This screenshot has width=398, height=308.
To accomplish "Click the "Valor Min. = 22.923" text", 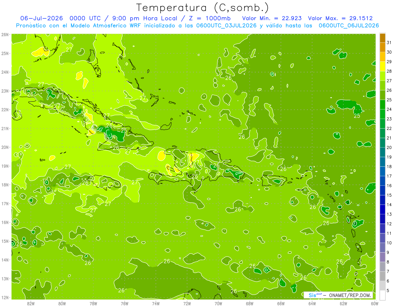I will [272, 18].
